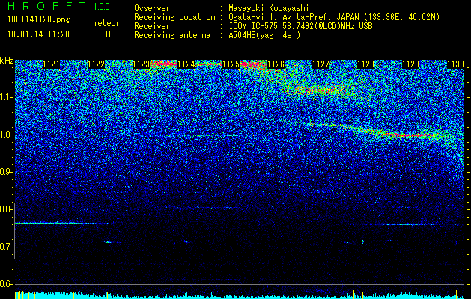Click the Receiver label
This screenshot has width=471, height=299.
click(x=152, y=26)
